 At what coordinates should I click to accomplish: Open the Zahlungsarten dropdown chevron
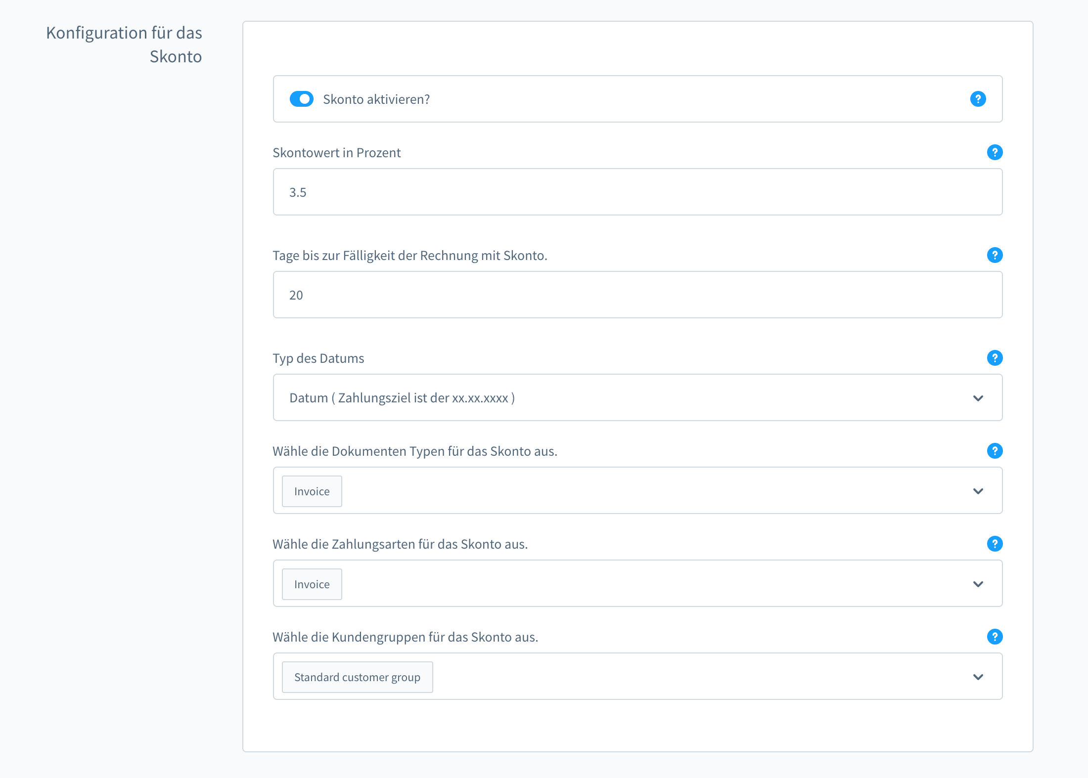click(978, 584)
